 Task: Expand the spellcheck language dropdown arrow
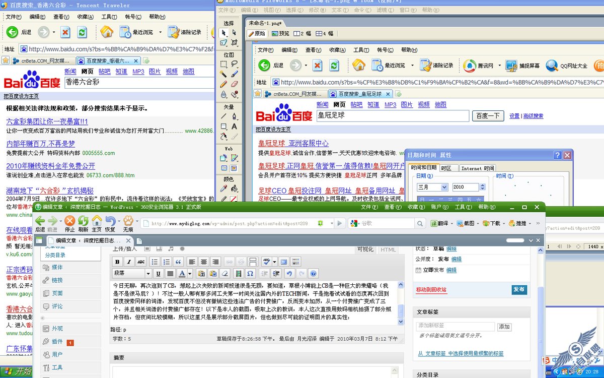coord(274,262)
